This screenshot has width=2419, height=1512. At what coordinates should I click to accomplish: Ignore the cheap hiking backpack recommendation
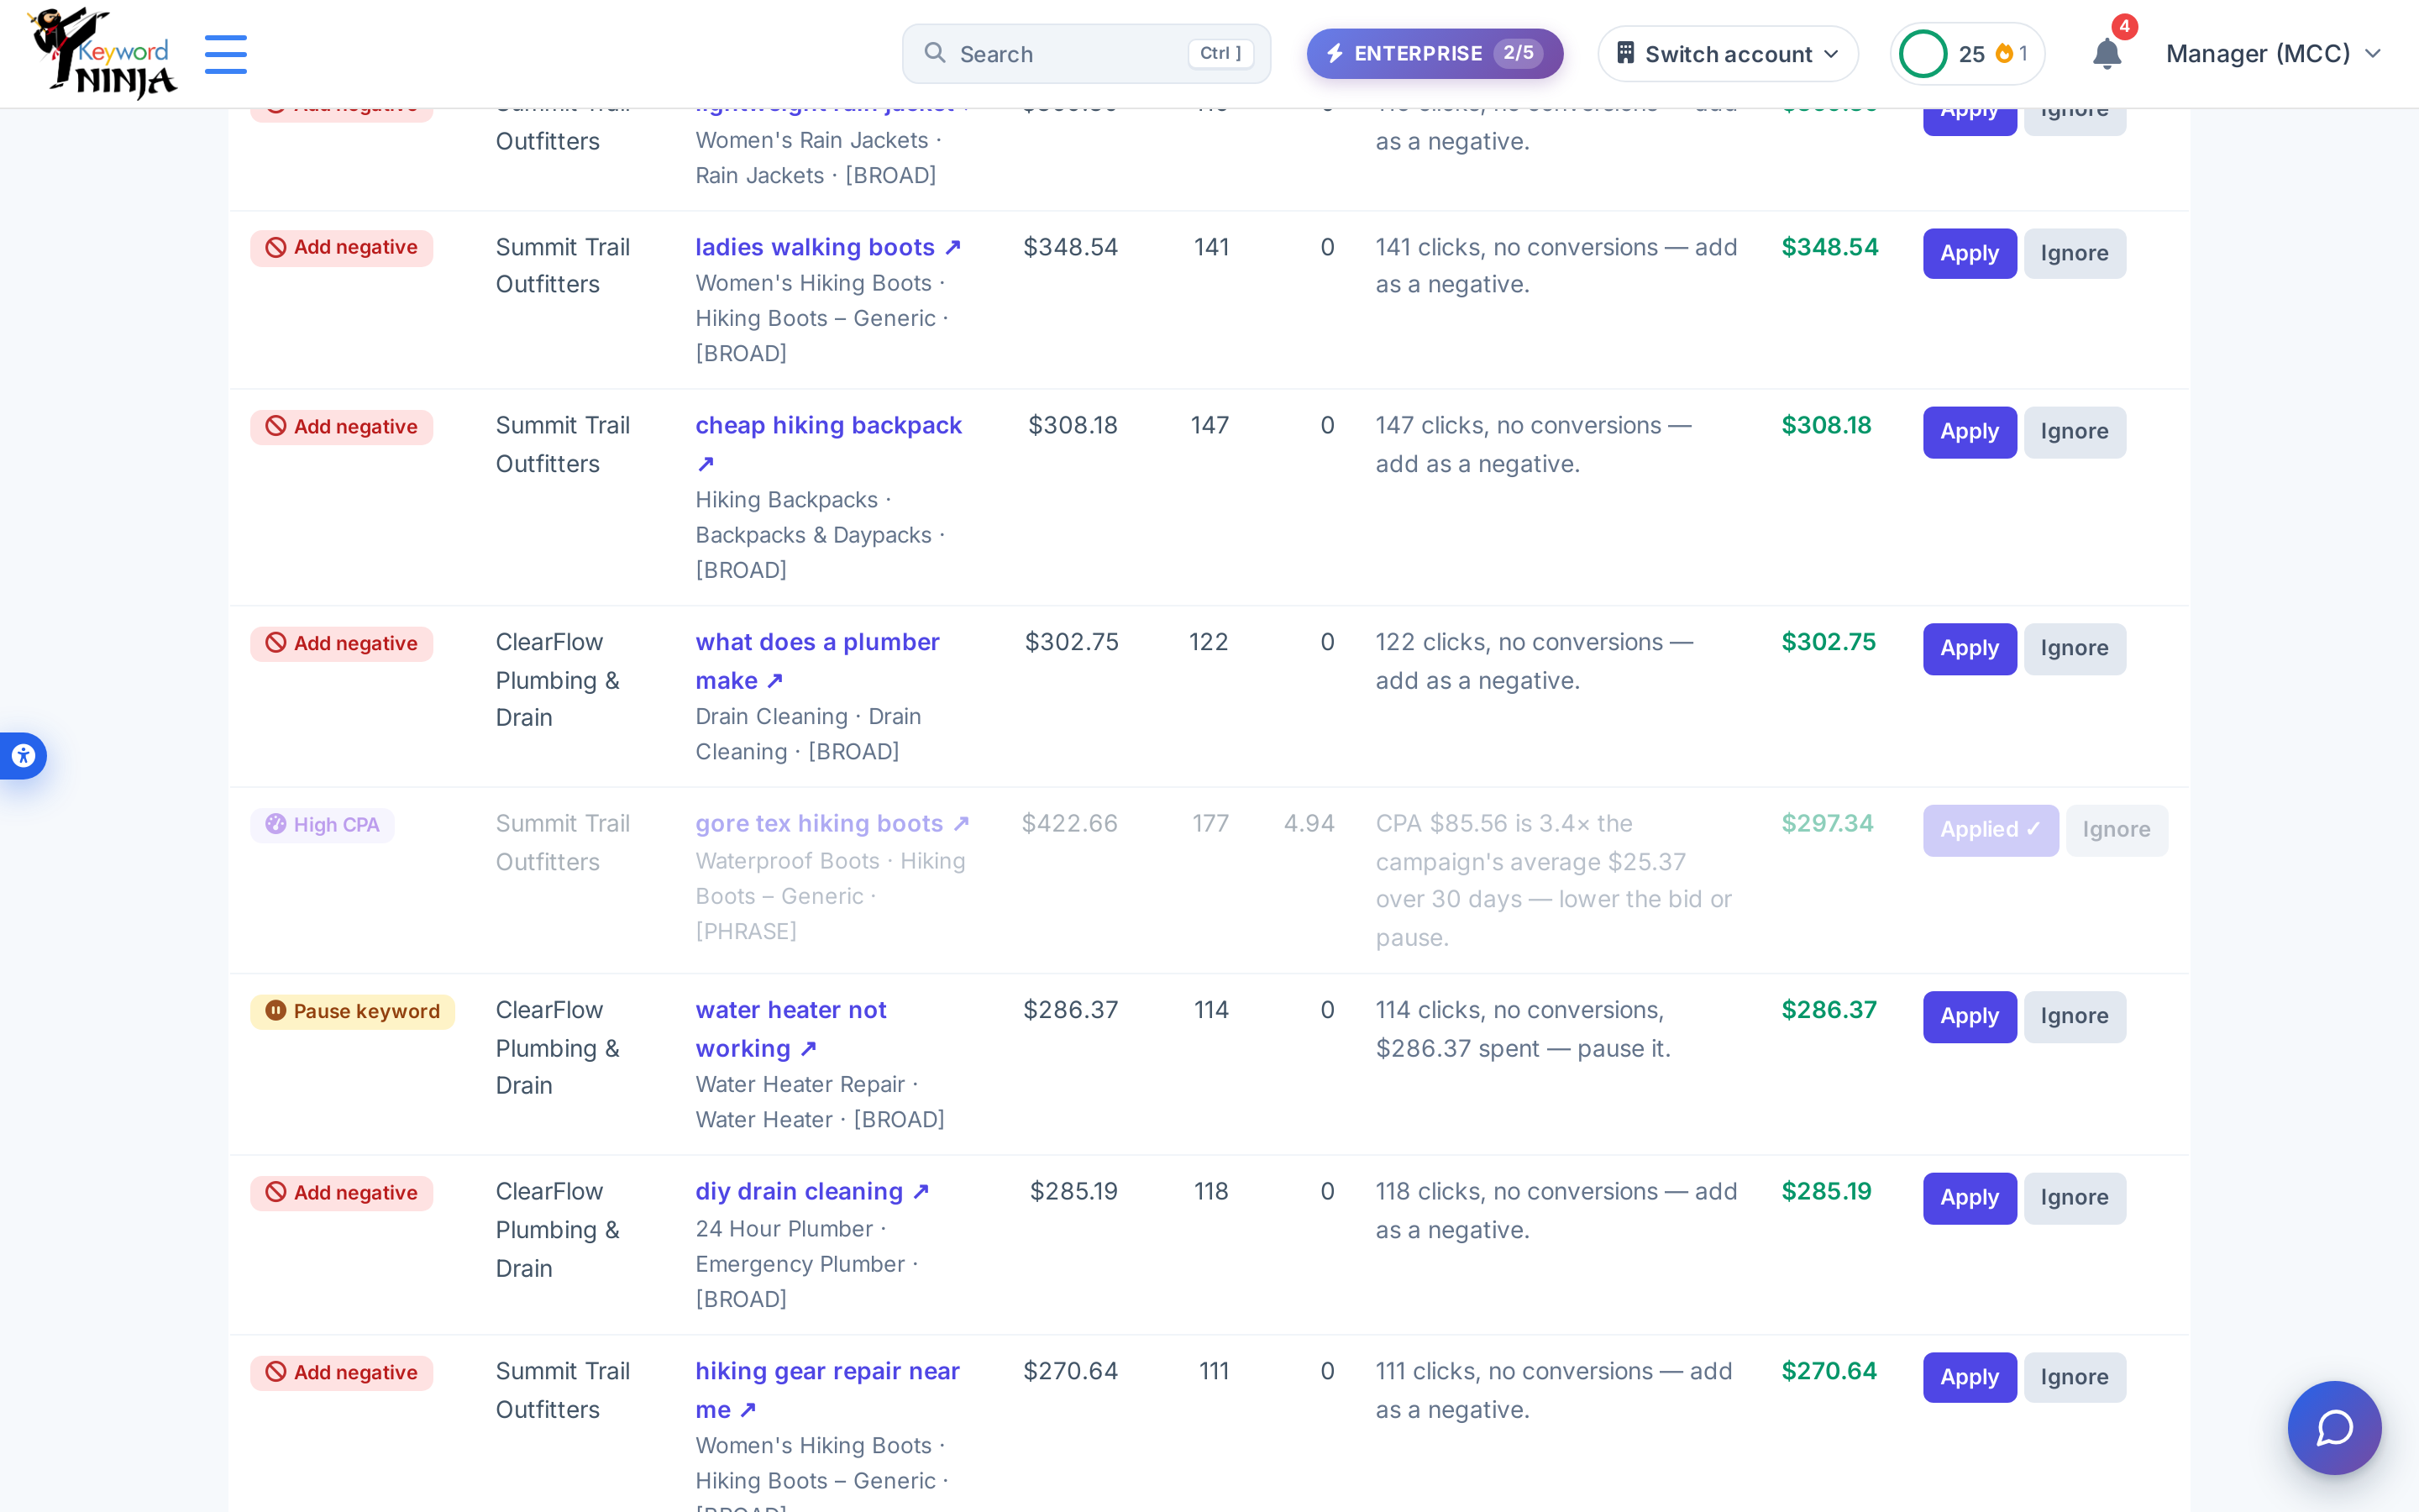pos(2074,432)
